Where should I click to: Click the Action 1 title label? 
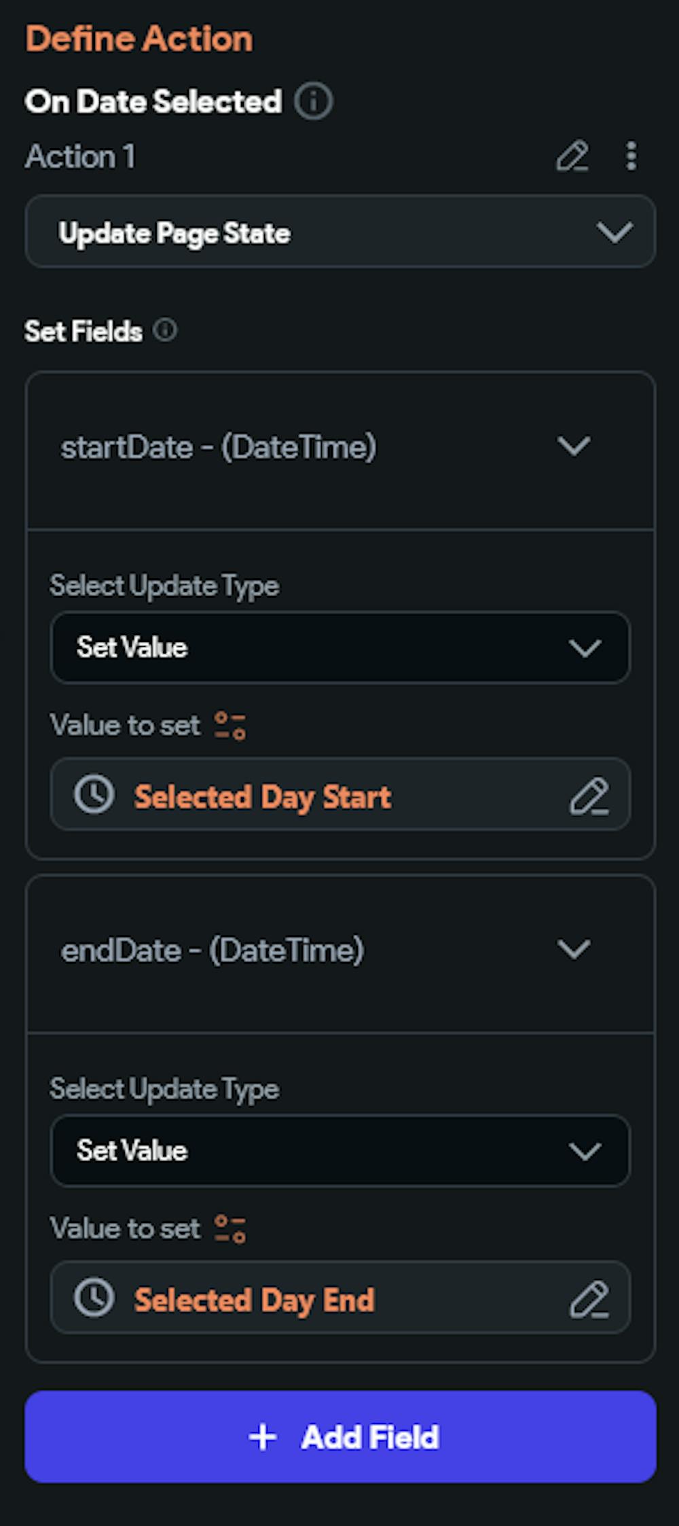[x=80, y=157]
